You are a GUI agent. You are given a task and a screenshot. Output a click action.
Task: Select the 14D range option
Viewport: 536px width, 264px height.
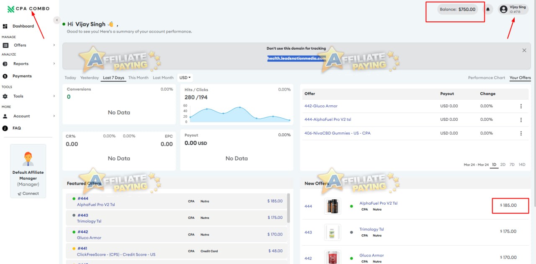coord(522,165)
